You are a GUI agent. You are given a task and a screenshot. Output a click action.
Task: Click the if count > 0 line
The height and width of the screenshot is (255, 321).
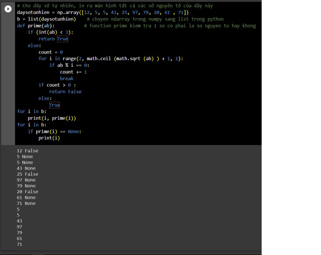click(x=57, y=85)
